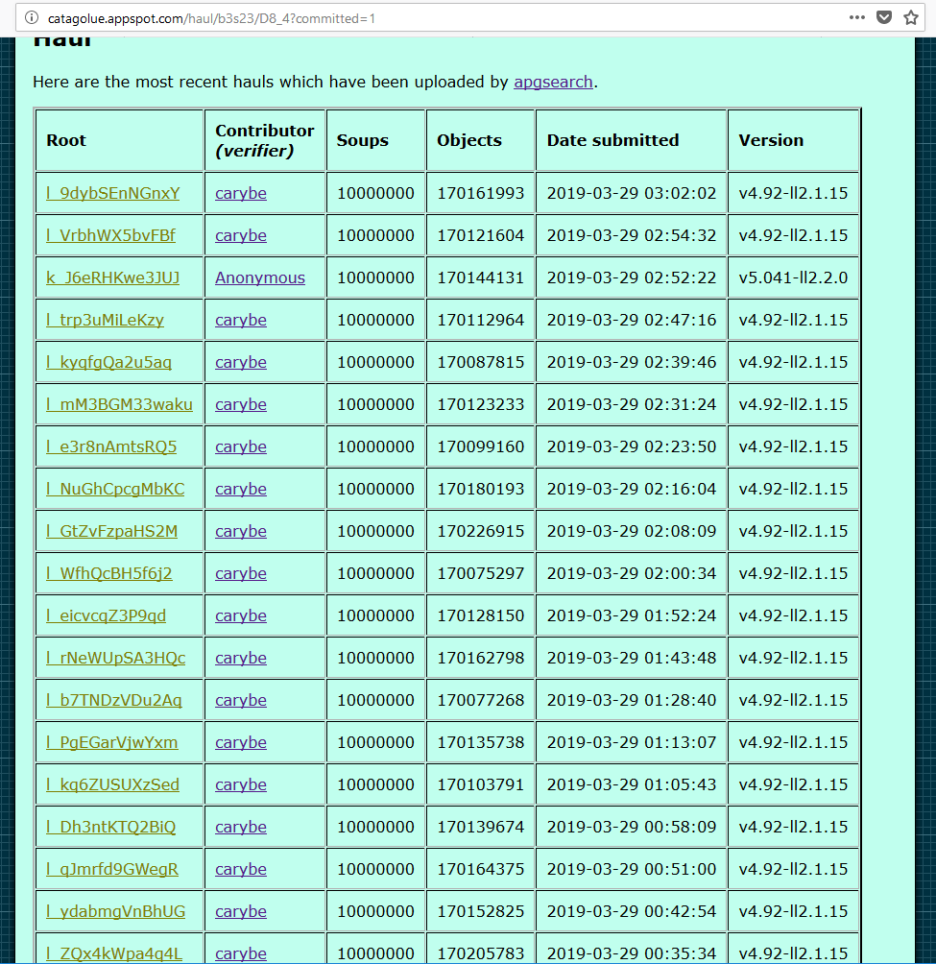
Task: Click the Date submitted column header
Action: tap(631, 140)
